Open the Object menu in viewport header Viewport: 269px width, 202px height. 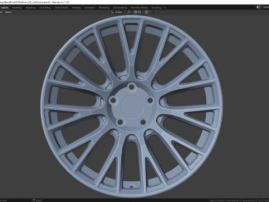pos(8,12)
